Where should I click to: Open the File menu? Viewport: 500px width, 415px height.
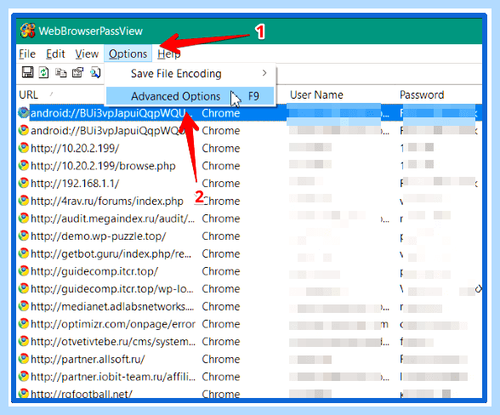27,54
